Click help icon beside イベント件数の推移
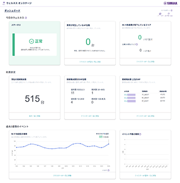 click(x=140, y=134)
